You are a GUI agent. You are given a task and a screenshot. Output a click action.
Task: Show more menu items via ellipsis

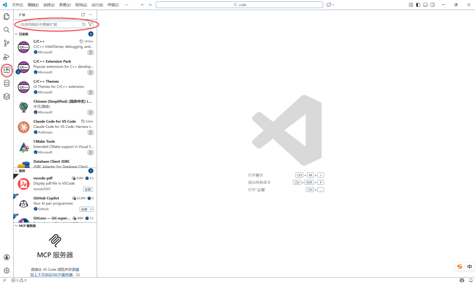pos(126,5)
